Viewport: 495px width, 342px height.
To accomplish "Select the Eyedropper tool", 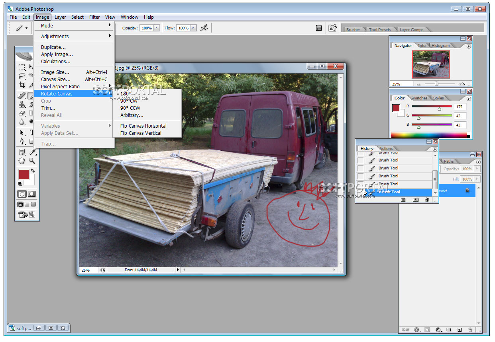I will point(32,152).
